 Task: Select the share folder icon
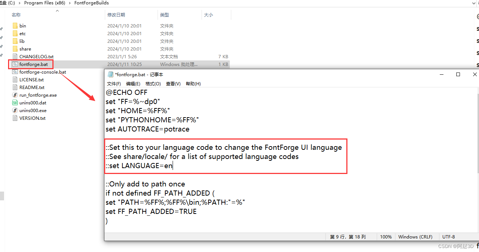point(15,49)
